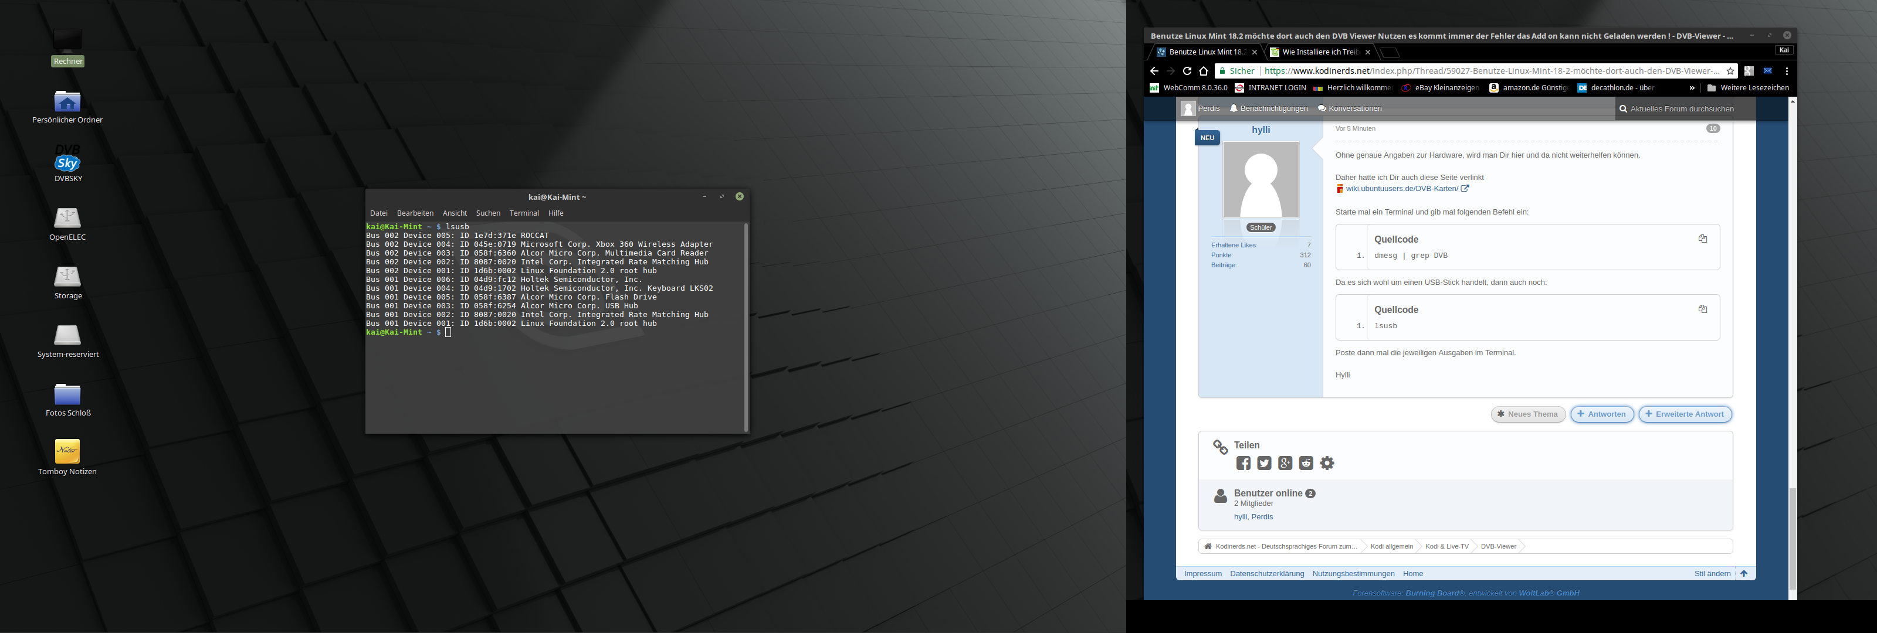Click the Neues Thema button
Viewport: 1877px width, 633px height.
click(x=1528, y=414)
